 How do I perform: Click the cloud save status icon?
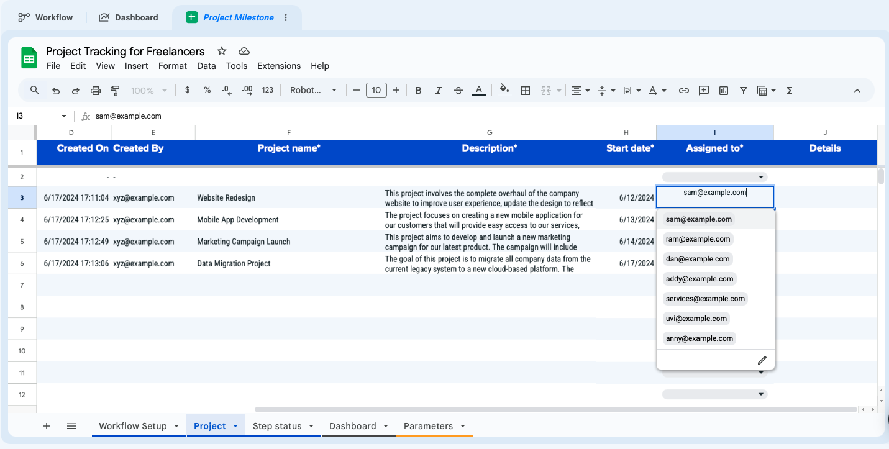(244, 51)
